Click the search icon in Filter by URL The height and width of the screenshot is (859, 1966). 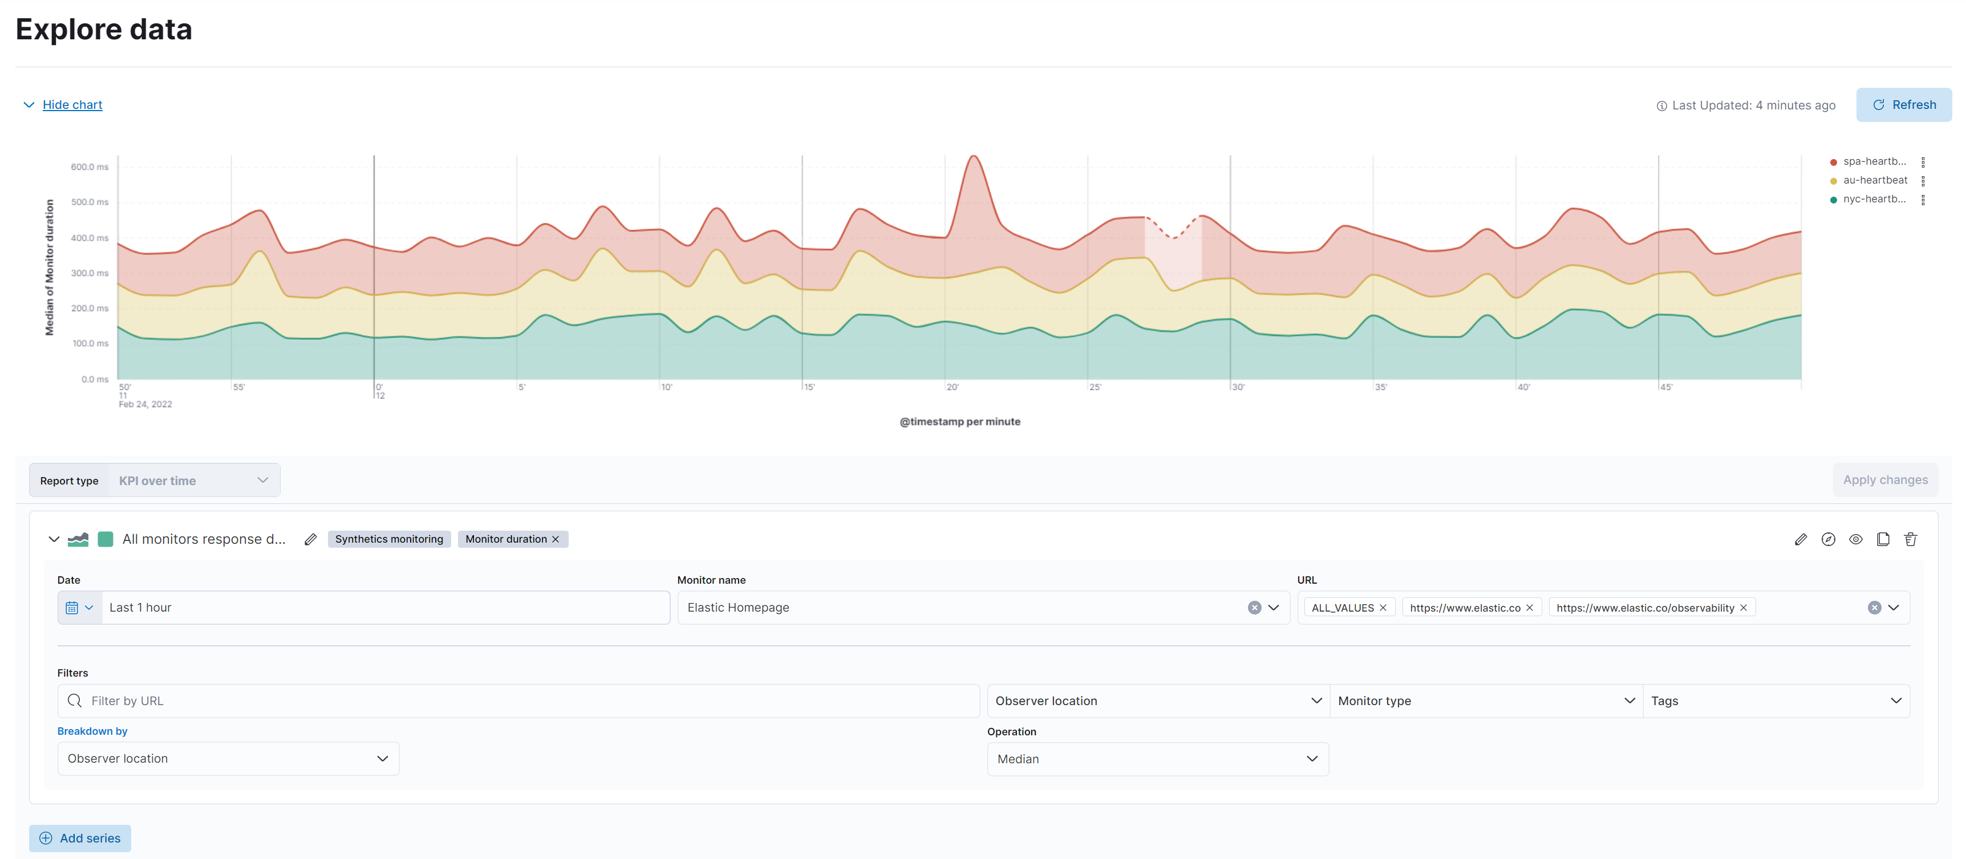pos(75,701)
